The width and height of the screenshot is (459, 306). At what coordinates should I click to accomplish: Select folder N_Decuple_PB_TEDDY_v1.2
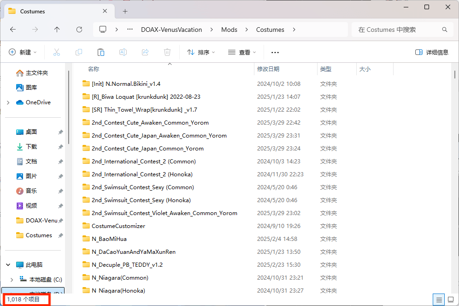pos(127,264)
